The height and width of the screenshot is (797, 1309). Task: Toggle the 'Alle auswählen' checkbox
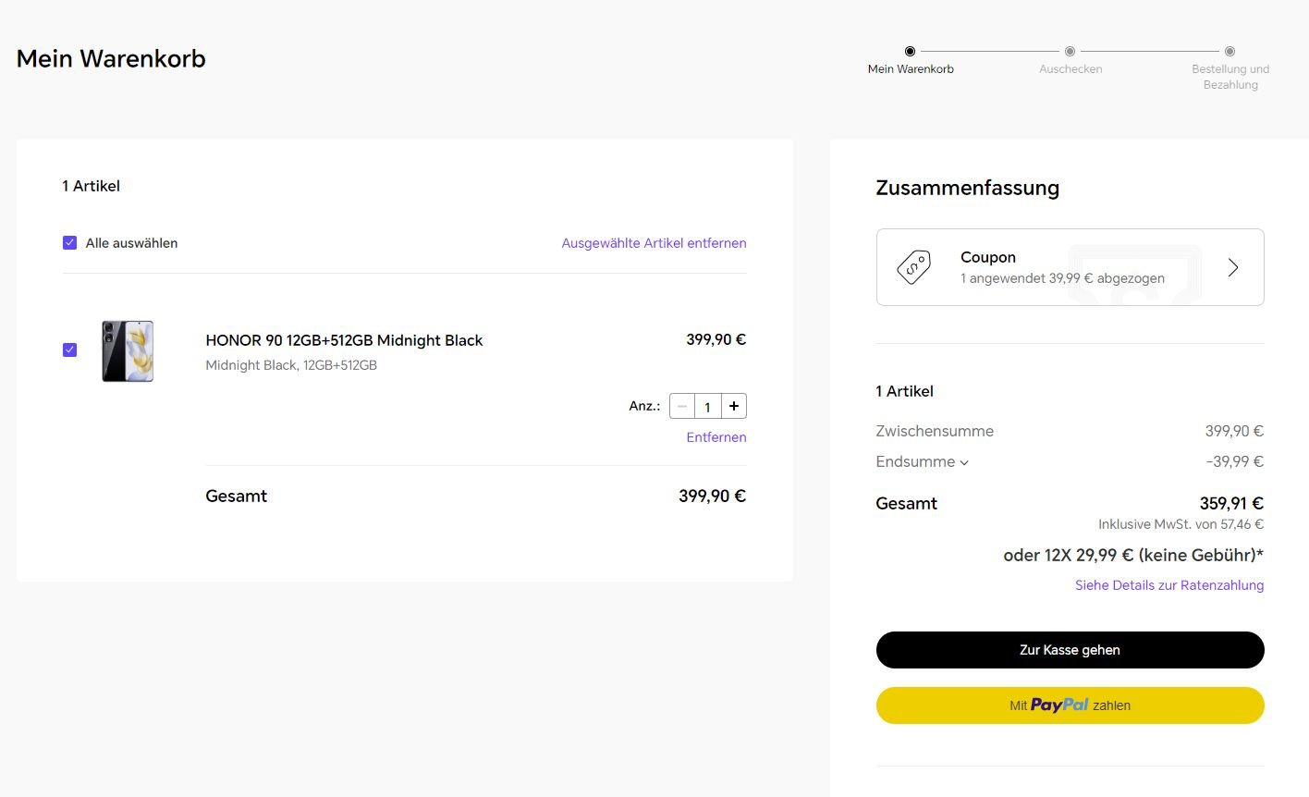pos(70,243)
